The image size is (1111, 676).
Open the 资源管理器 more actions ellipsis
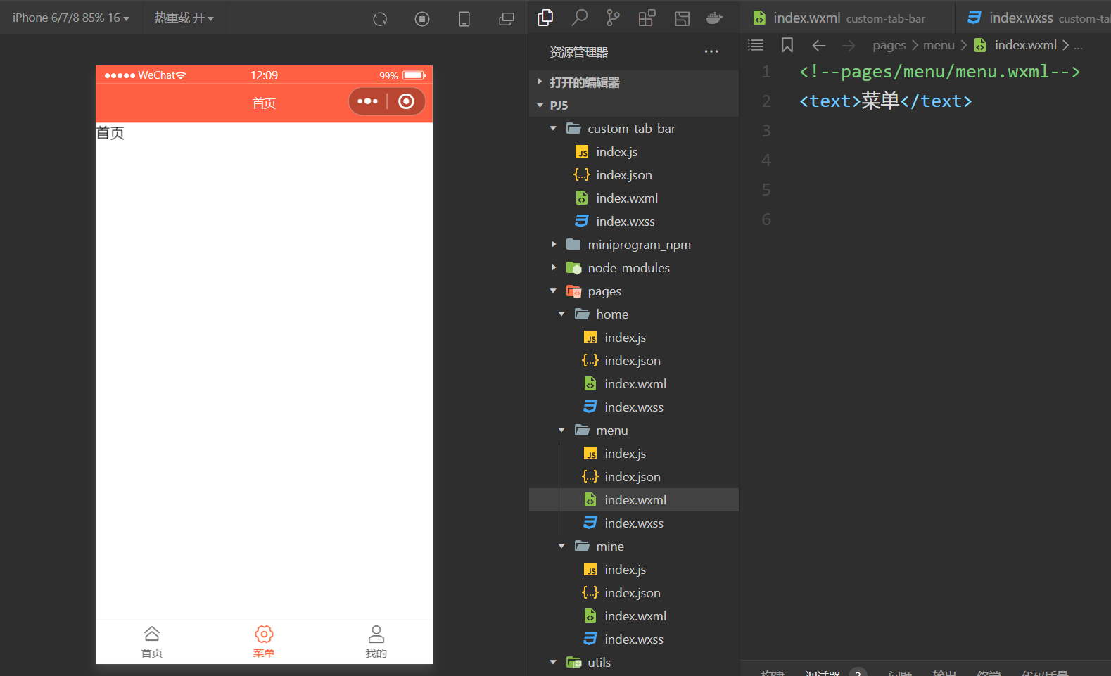point(711,51)
